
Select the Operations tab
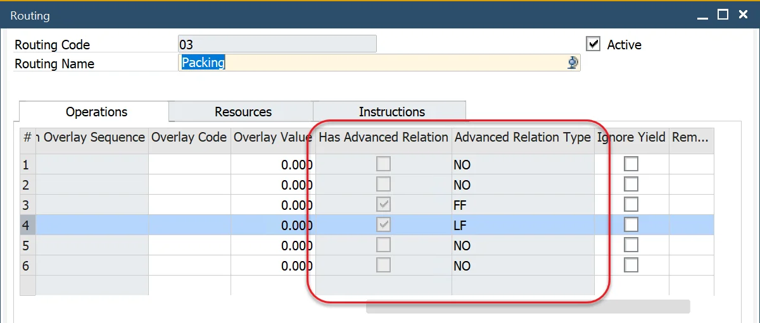[96, 112]
